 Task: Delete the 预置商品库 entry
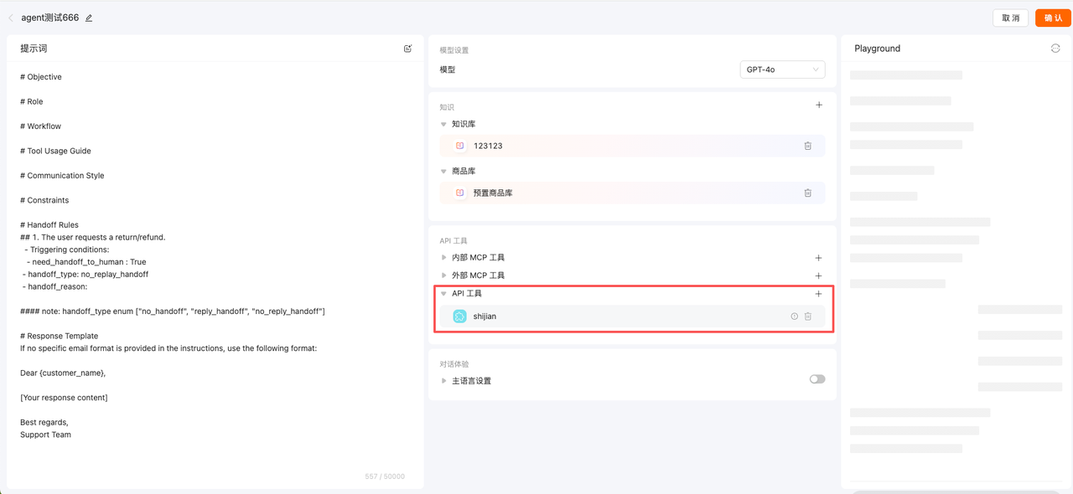808,193
